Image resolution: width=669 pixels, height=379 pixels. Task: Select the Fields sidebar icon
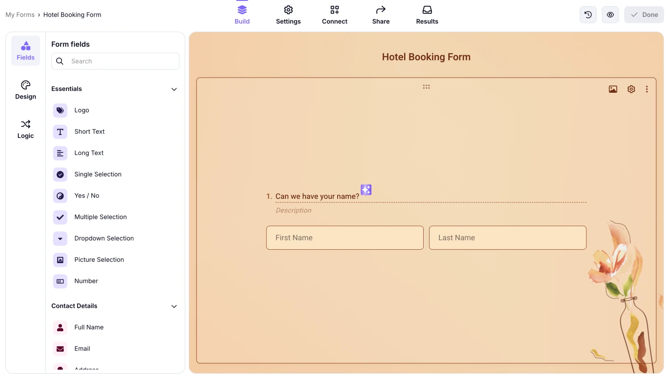(25, 50)
